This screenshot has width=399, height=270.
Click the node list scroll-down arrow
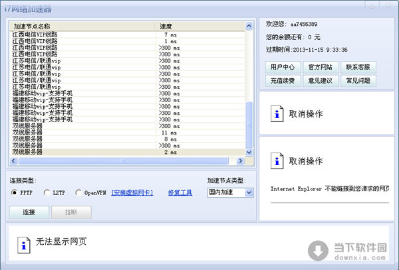pyautogui.click(x=249, y=153)
